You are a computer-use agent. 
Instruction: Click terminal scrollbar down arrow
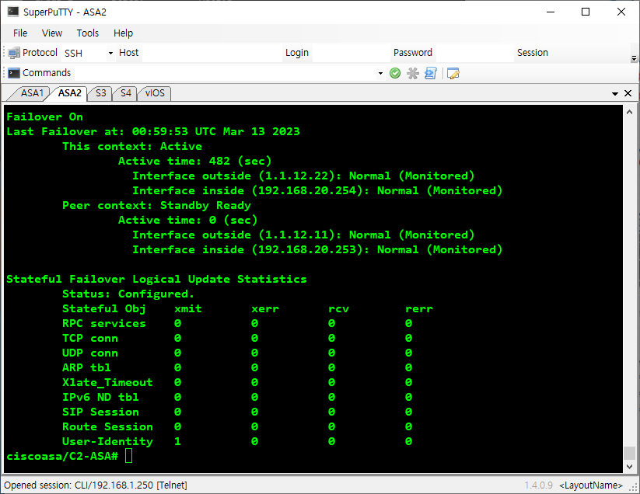point(629,466)
